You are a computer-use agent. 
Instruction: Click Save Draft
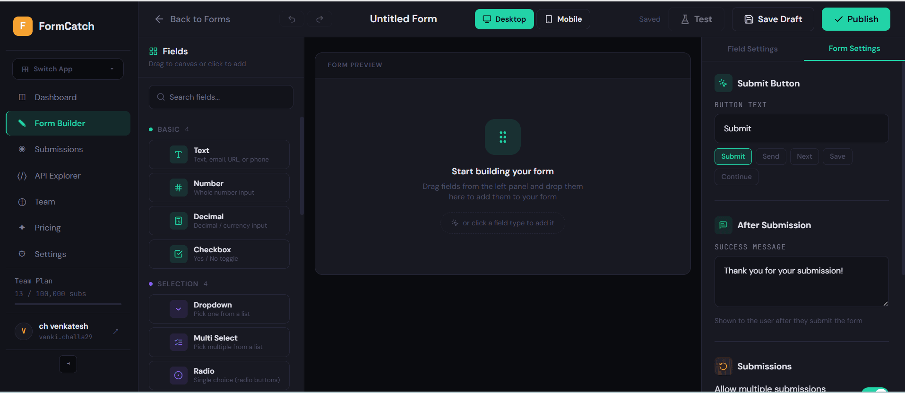click(773, 19)
